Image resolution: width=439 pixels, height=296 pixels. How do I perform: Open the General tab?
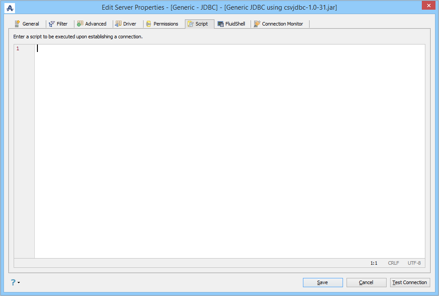[27, 24]
